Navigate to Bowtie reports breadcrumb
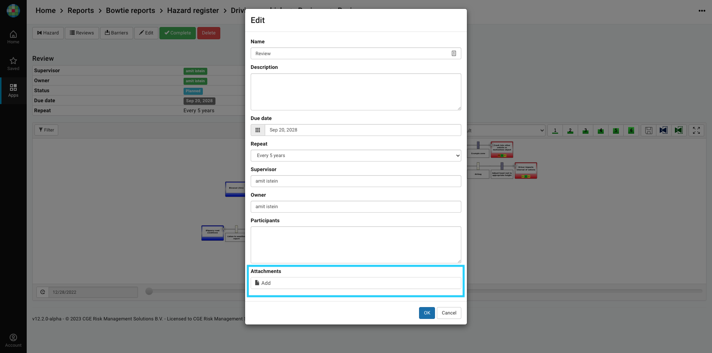This screenshot has width=712, height=353. coord(131,11)
